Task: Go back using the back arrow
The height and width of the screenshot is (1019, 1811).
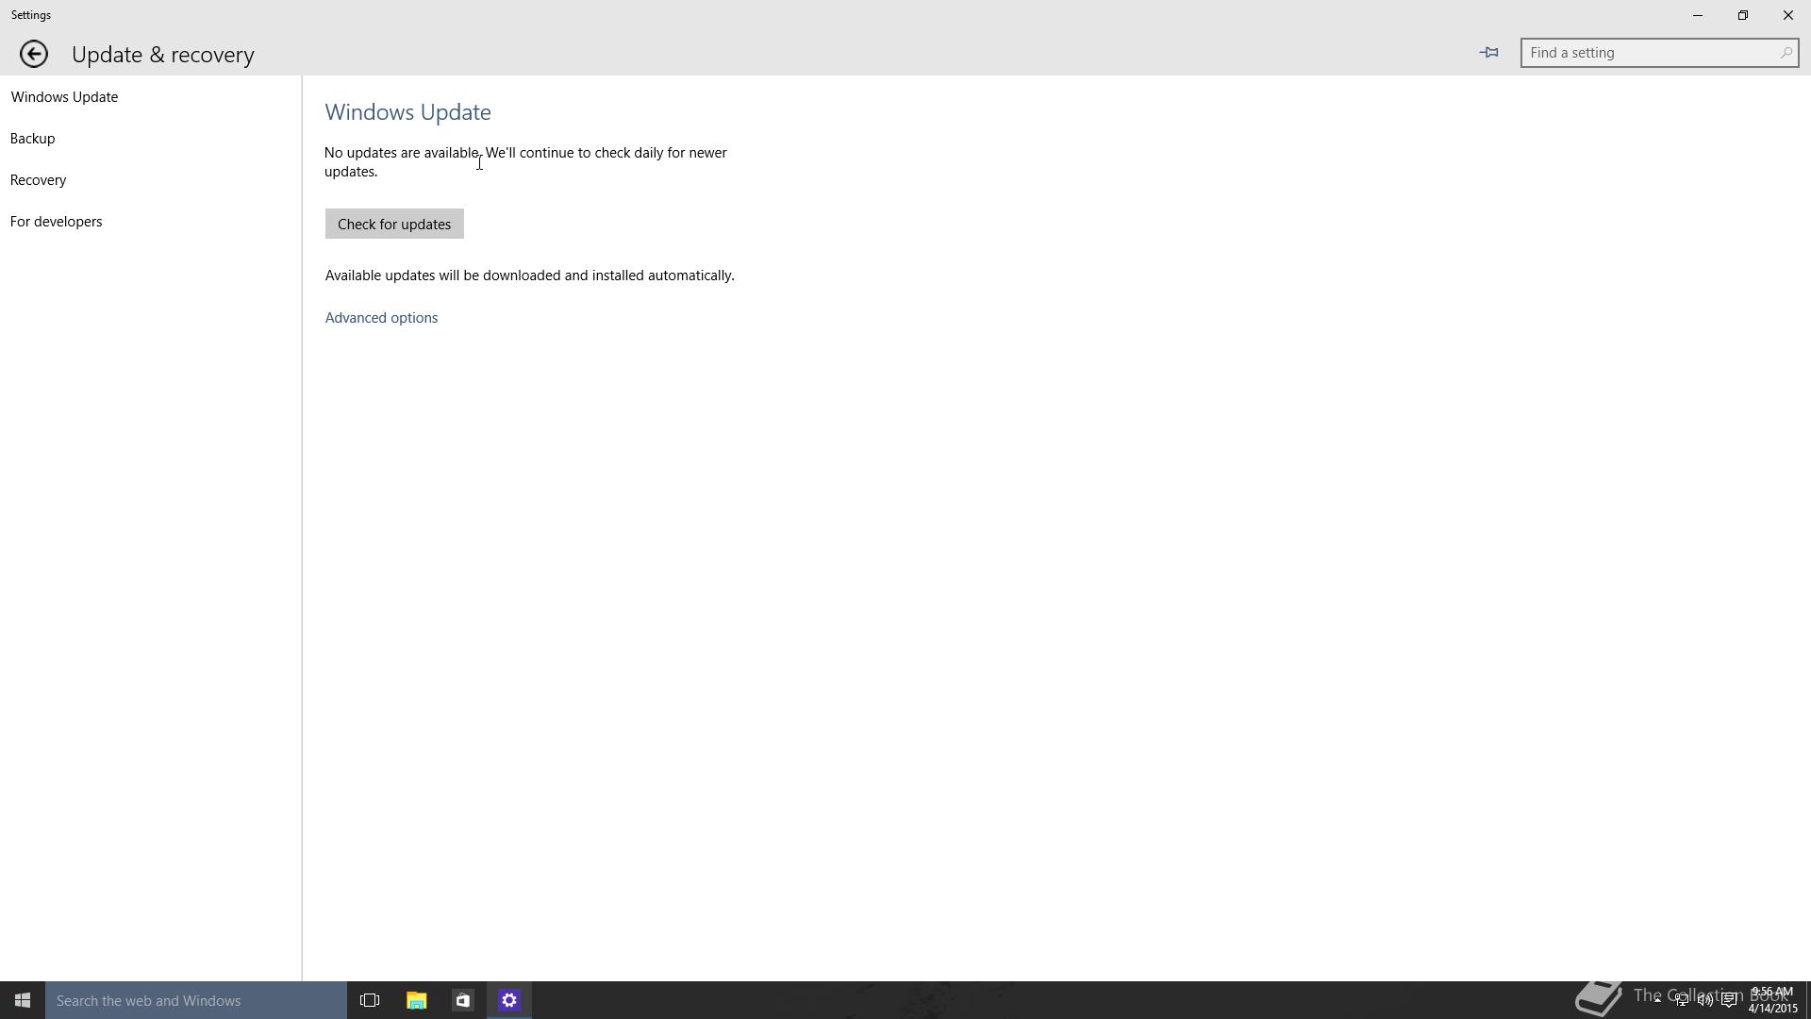Action: 34,54
